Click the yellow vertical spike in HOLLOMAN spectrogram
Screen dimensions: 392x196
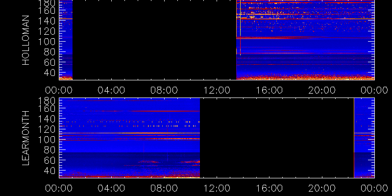pos(240,27)
